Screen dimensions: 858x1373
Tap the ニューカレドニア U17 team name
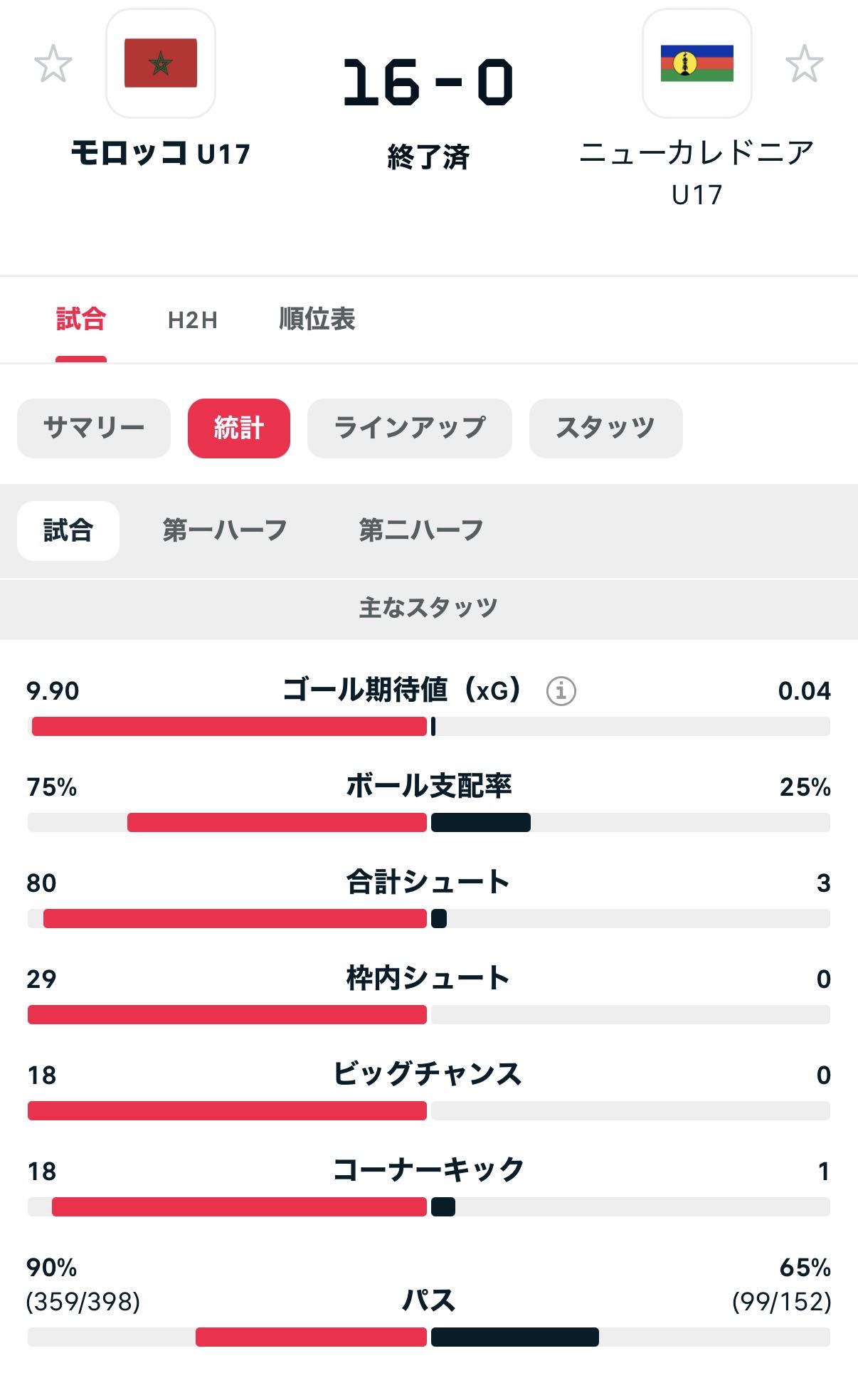[697, 171]
